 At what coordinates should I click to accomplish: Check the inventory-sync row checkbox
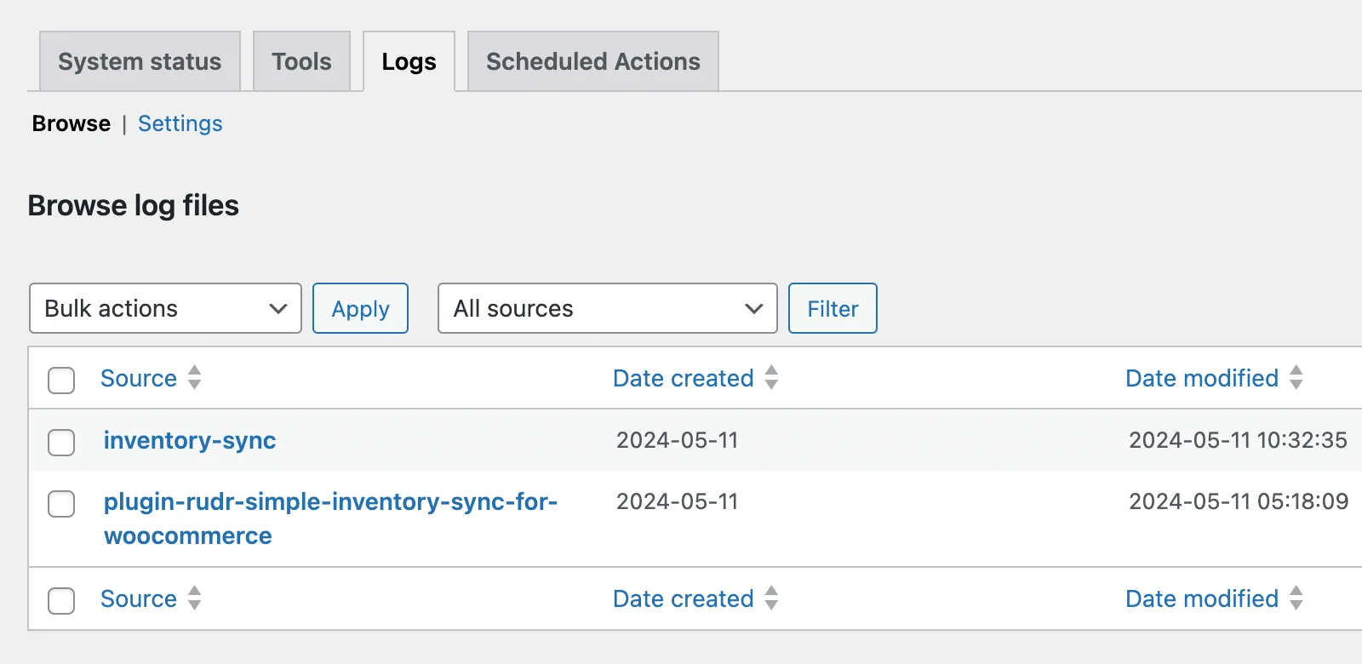coord(61,442)
